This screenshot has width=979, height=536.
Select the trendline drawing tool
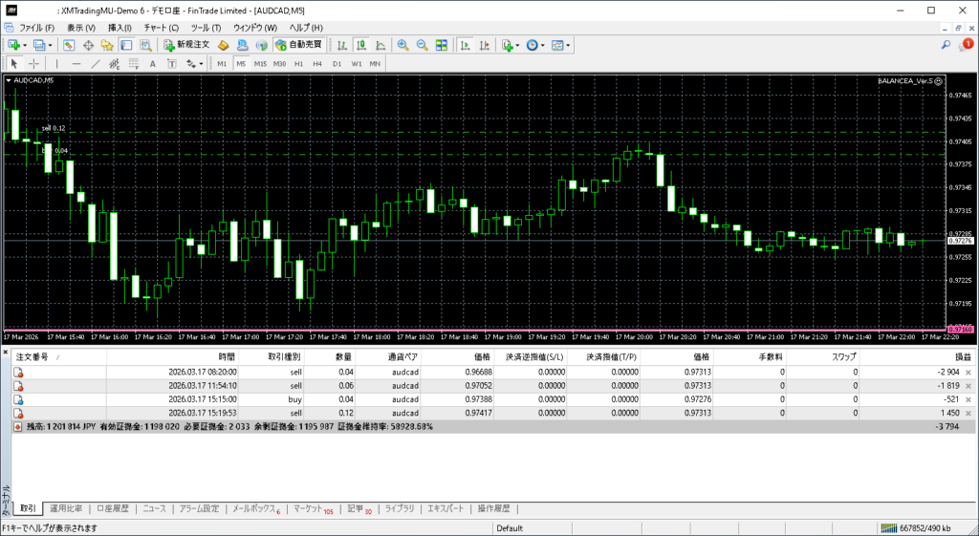96,64
